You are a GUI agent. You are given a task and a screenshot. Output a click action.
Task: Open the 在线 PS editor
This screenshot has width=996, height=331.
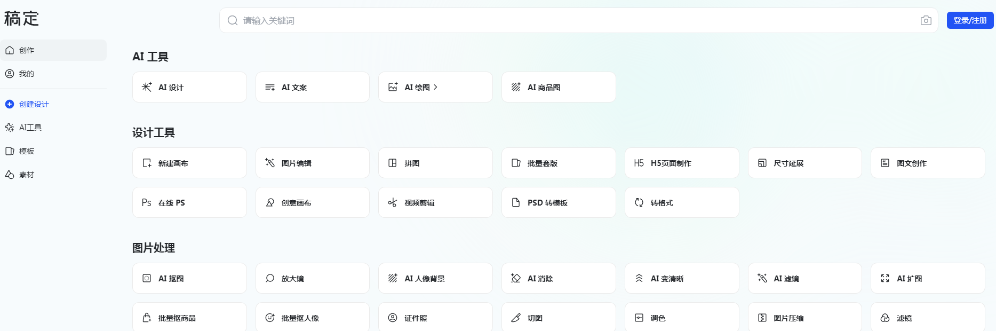[189, 202]
